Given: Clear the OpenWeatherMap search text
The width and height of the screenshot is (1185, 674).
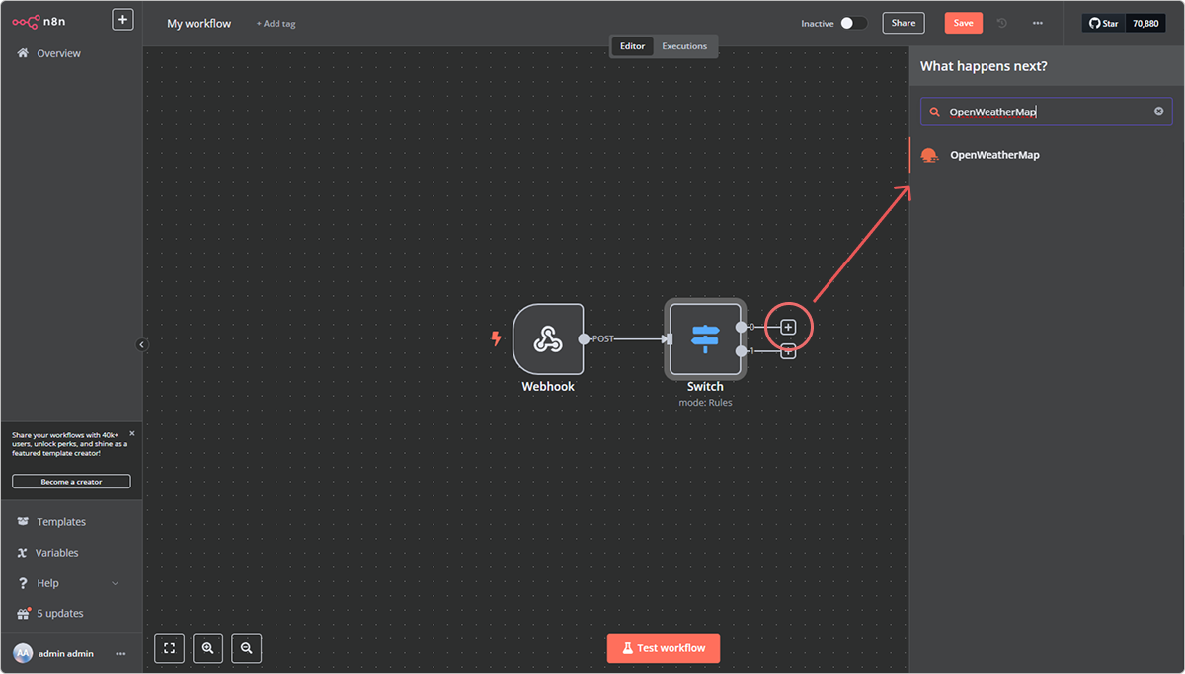Looking at the screenshot, I should tap(1159, 112).
